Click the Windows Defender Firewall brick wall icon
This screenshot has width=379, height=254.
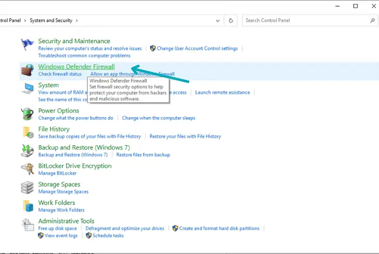(28, 70)
